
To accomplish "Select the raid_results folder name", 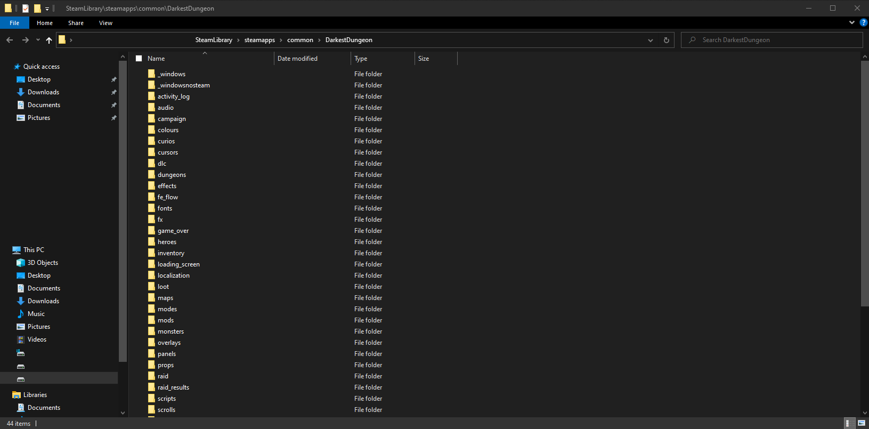I will [173, 387].
